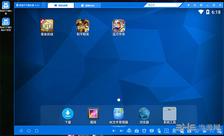Click the user account avatar icon
Viewport: 224px width, 136px height.
pos(44,5)
